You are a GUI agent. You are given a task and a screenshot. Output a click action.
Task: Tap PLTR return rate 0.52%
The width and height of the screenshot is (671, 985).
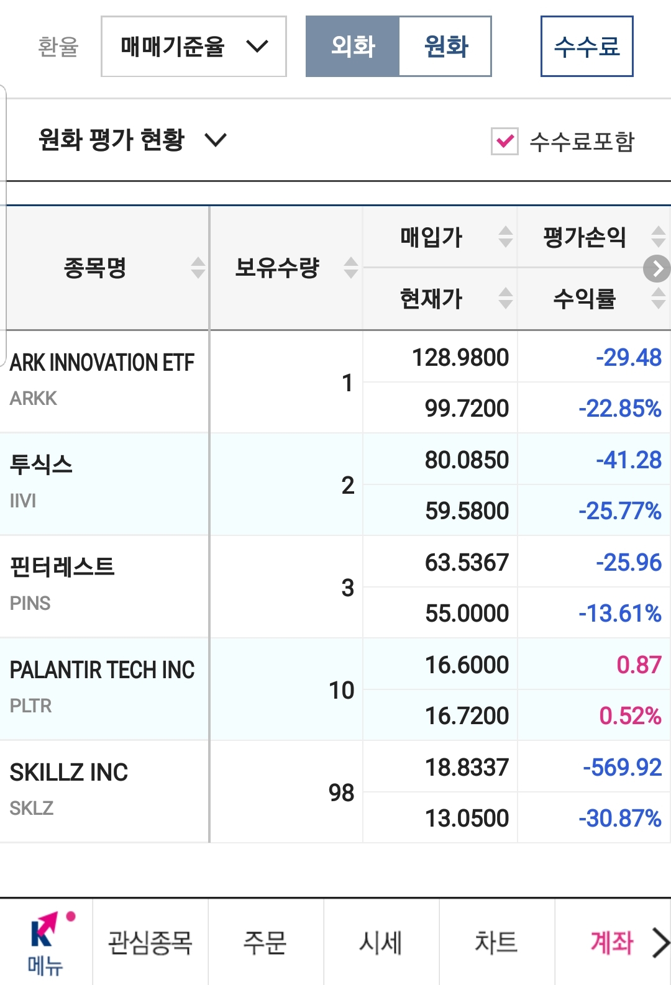pos(630,716)
